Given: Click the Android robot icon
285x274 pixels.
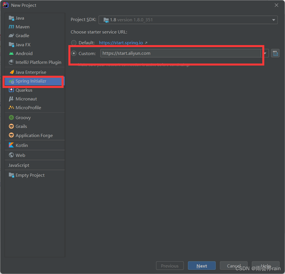Looking at the screenshot, I should 11,53.
